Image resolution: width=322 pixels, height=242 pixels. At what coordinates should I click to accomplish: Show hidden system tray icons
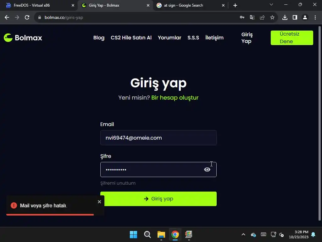click(x=243, y=234)
